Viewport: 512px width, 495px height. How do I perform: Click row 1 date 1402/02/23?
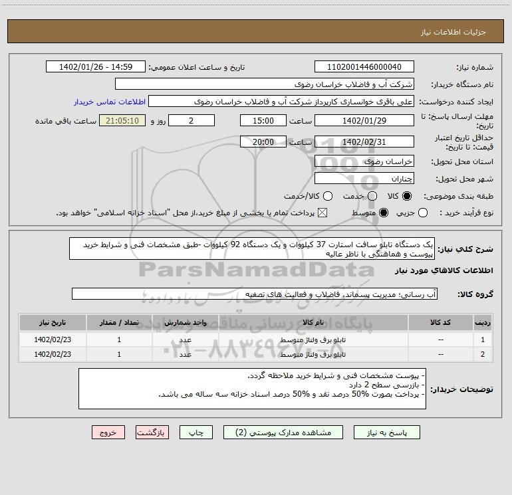tap(53, 340)
